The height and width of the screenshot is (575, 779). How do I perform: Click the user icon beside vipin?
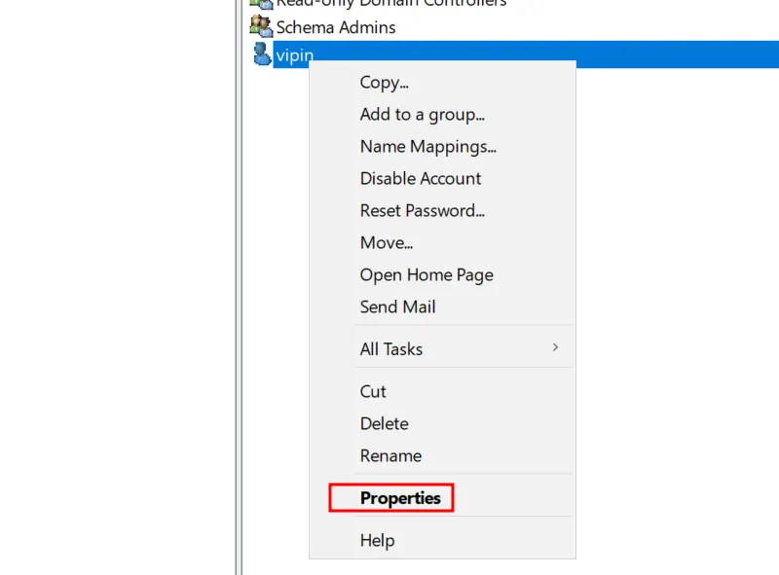point(259,54)
